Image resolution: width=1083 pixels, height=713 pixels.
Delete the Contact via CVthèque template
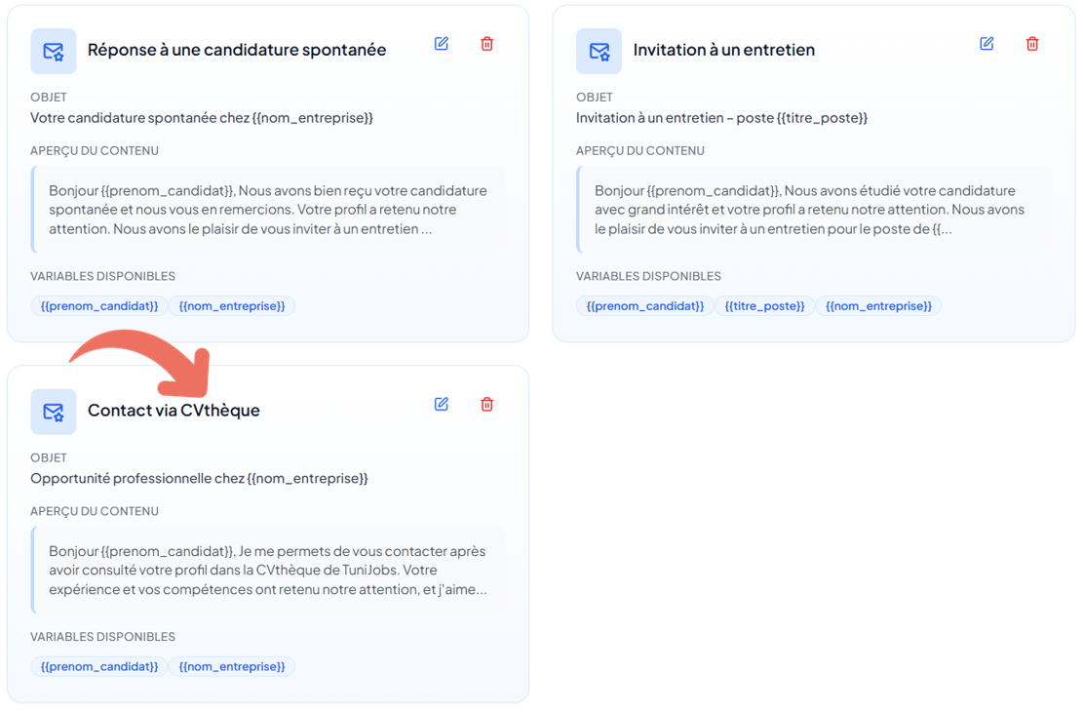point(486,405)
